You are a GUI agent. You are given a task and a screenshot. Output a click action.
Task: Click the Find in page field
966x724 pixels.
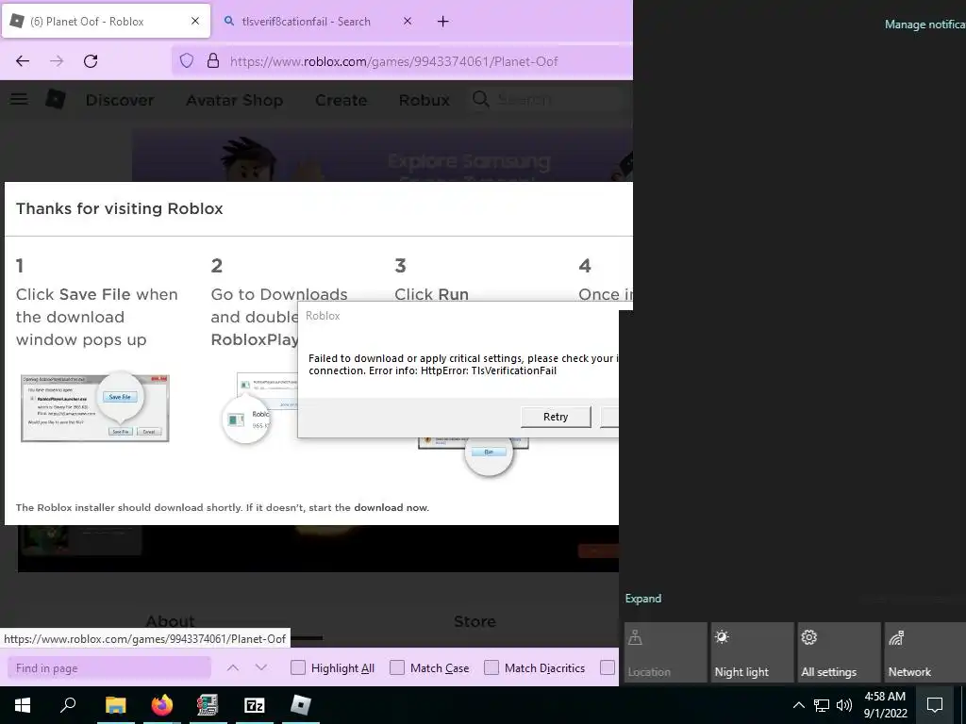tap(109, 668)
